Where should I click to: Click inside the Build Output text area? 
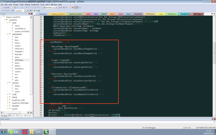coord(107,122)
